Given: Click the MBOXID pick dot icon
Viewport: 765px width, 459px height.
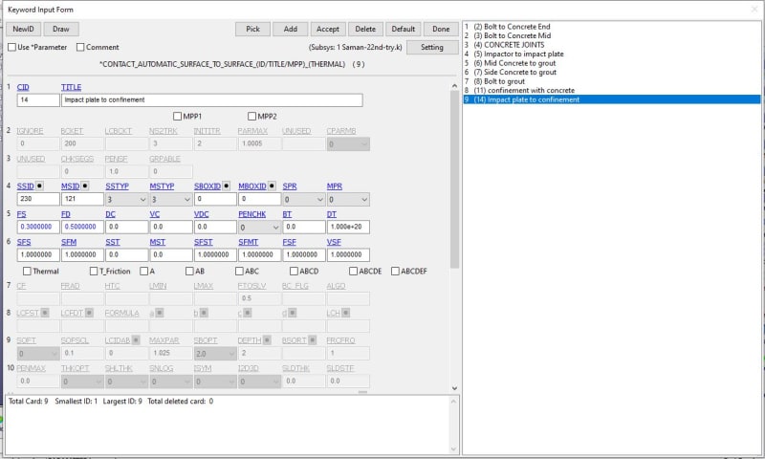Looking at the screenshot, I should [x=272, y=186].
